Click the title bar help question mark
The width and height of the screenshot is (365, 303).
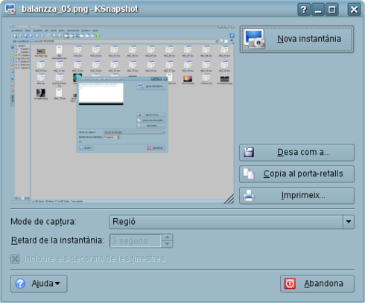coord(304,10)
